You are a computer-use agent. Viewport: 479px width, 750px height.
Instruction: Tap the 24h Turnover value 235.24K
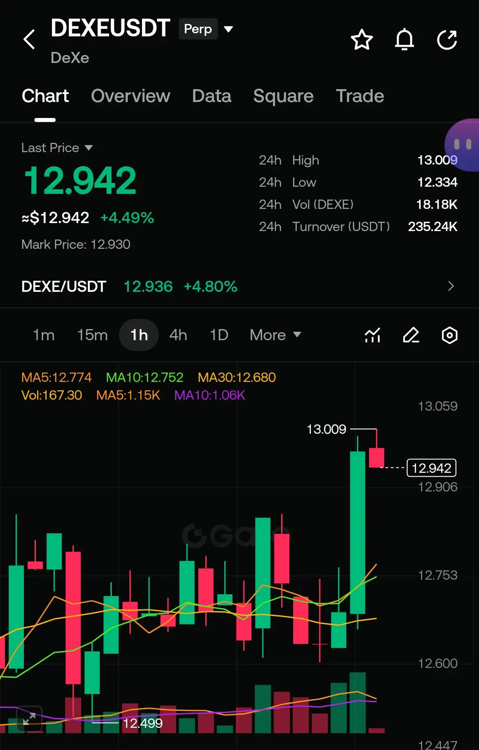click(433, 227)
